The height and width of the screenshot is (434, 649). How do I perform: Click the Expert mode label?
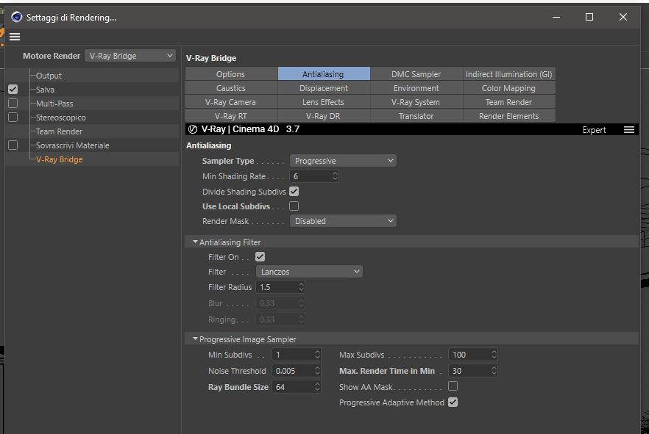pyautogui.click(x=594, y=130)
